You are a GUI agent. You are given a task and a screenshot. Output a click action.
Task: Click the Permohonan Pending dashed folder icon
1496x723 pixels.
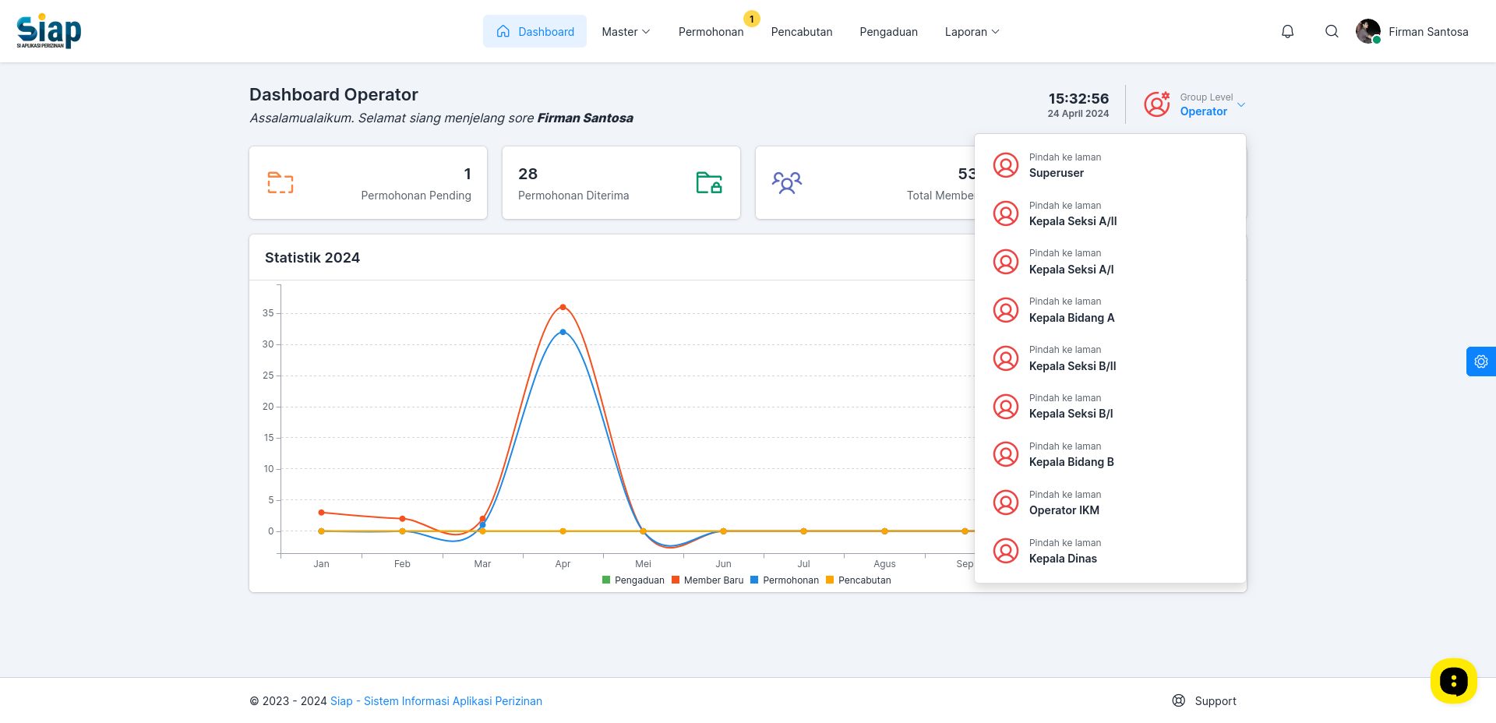pyautogui.click(x=280, y=182)
